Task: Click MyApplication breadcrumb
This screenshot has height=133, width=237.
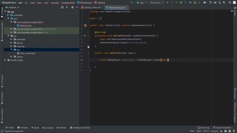Action: [9, 3]
